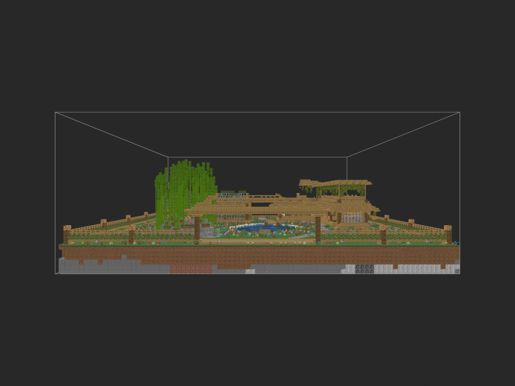This screenshot has width=515, height=386.
Task: Click the top-left corner of bounding box
Action: 55,112
